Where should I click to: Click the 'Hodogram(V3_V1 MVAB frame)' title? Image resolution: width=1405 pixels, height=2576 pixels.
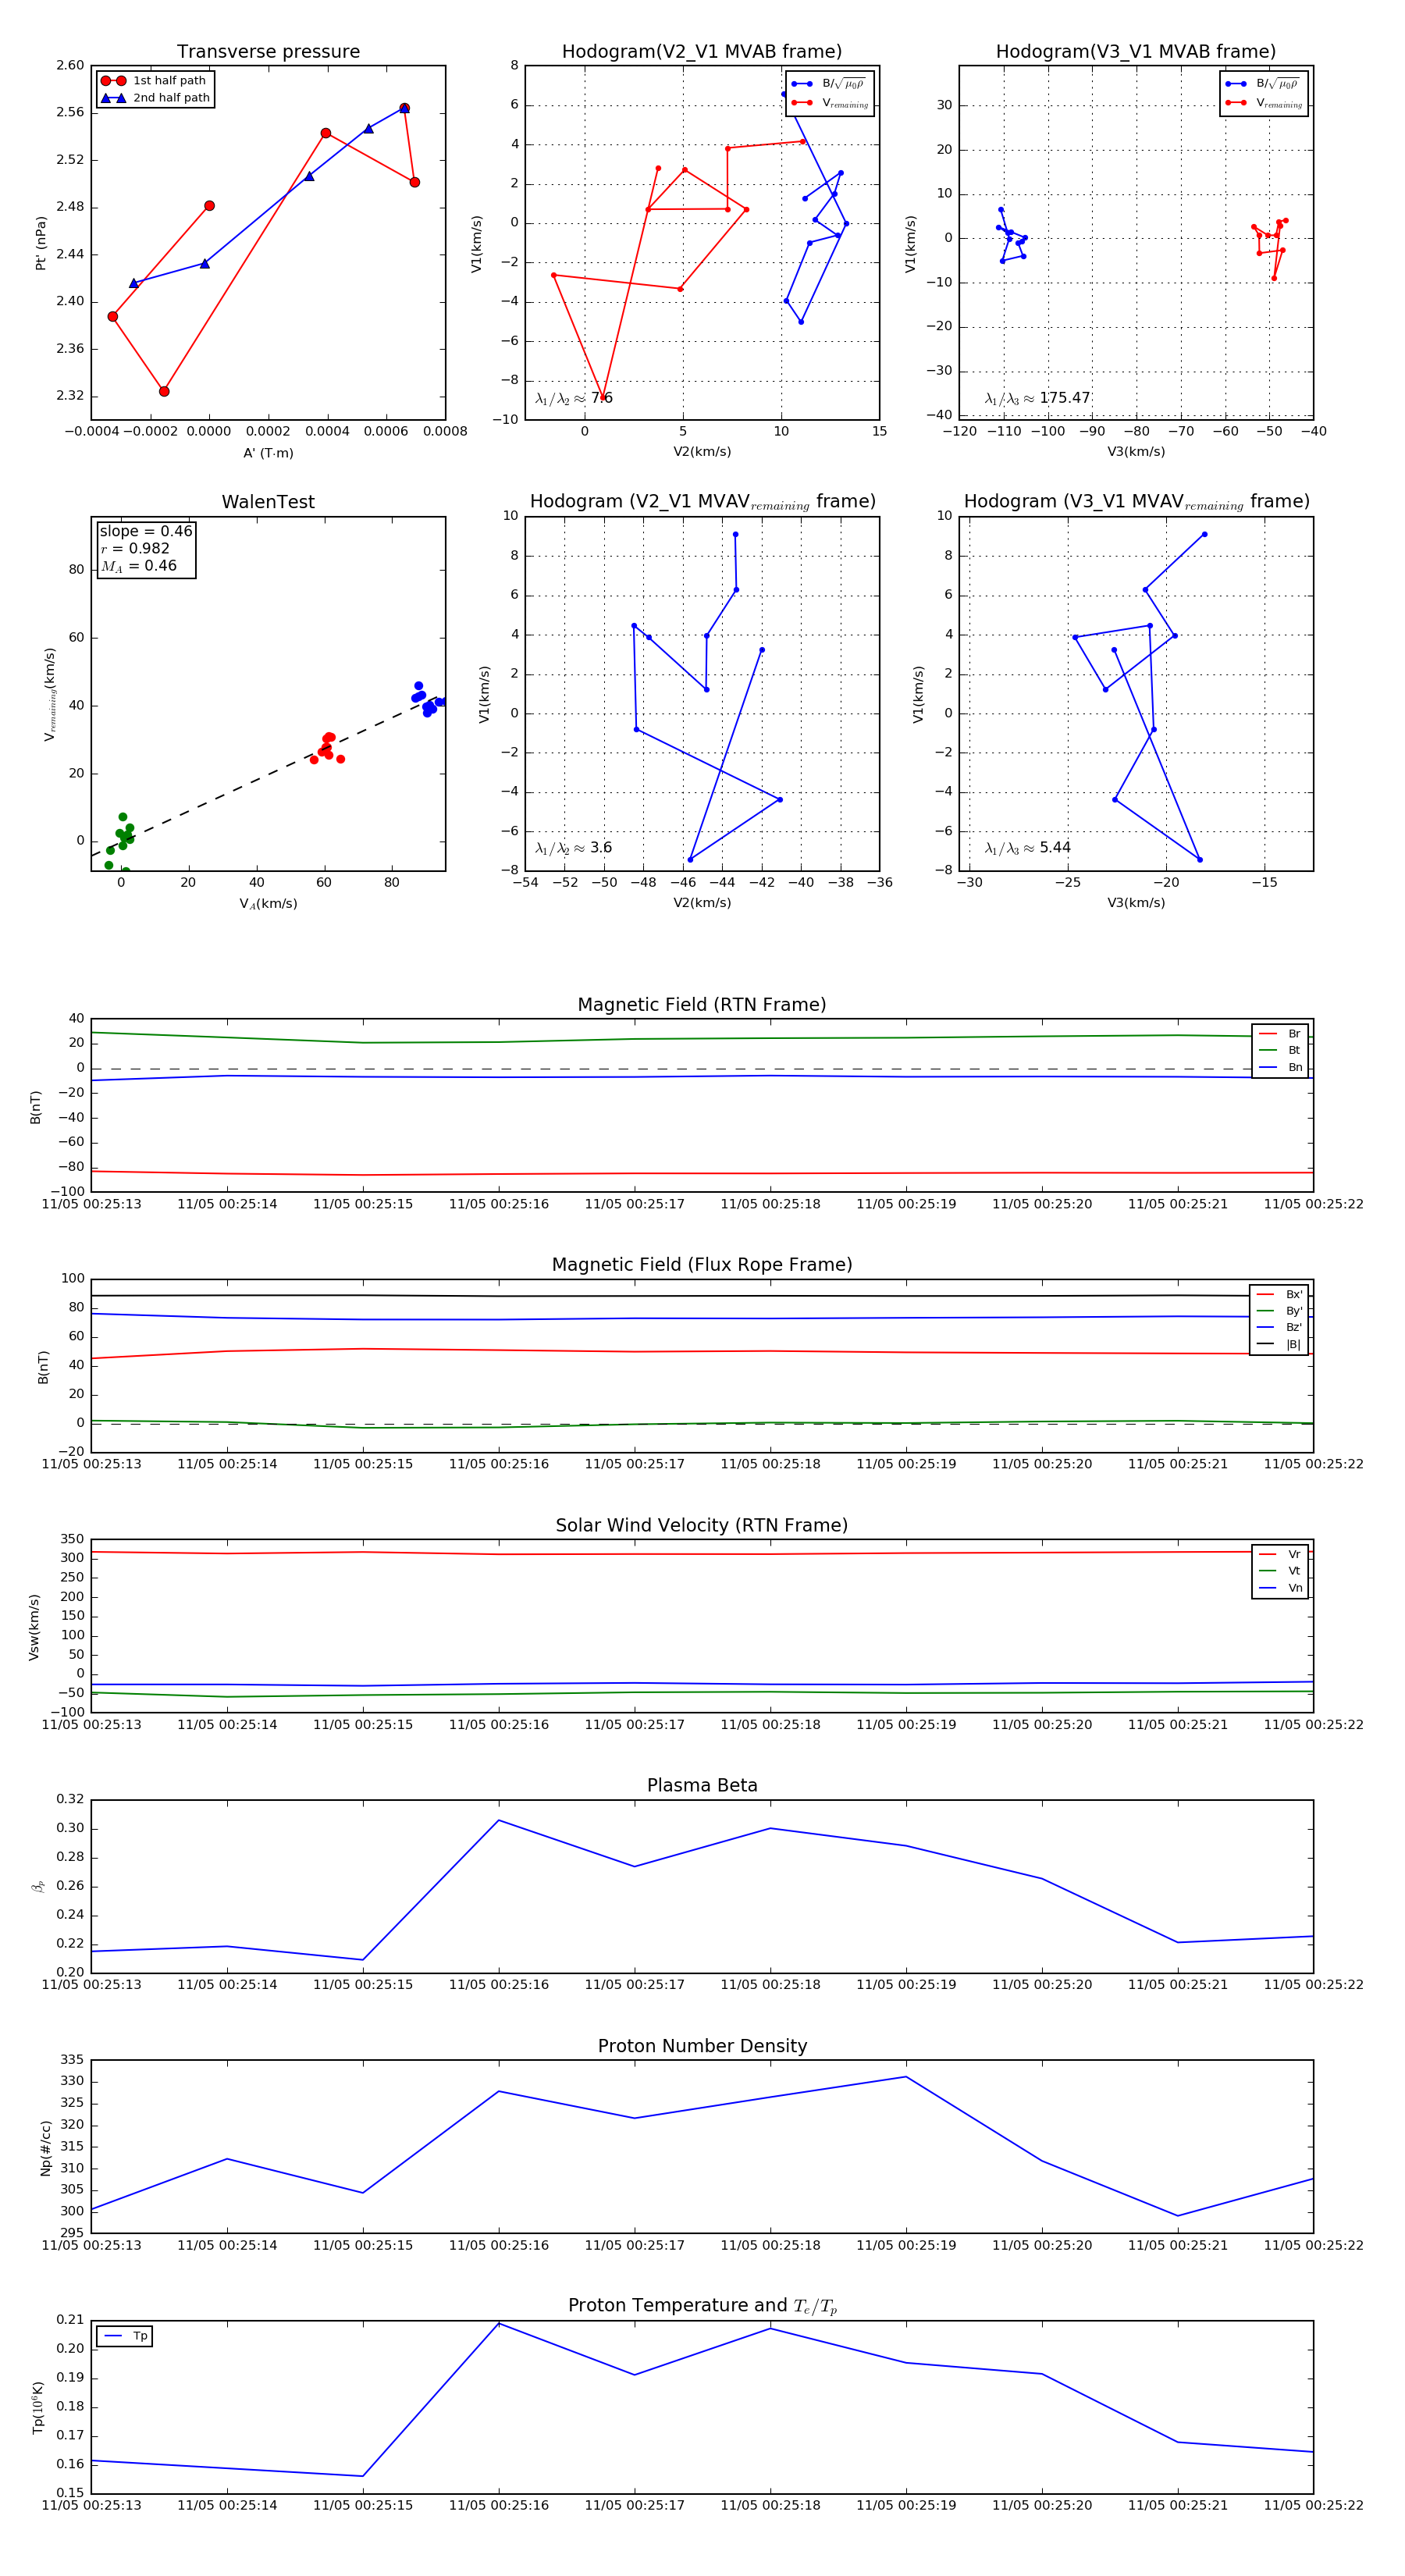pos(1136,52)
